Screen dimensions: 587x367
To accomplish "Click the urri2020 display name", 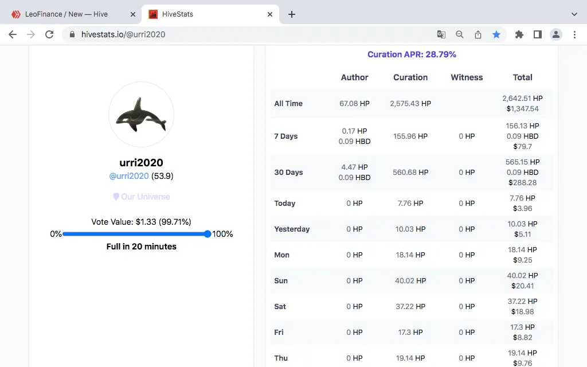I will click(x=141, y=162).
